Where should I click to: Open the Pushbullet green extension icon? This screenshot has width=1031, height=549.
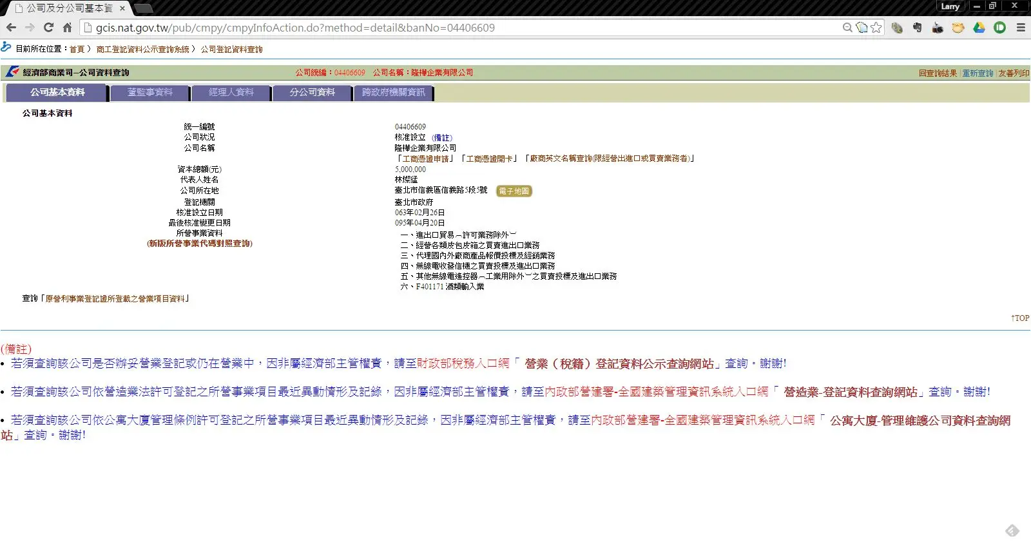[x=999, y=28]
